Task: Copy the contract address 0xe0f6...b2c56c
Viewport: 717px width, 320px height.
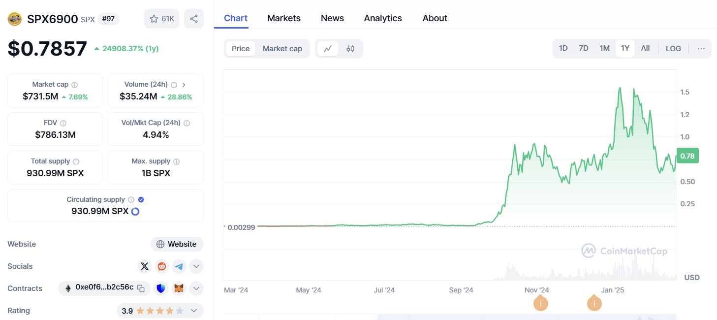Action: pos(141,288)
